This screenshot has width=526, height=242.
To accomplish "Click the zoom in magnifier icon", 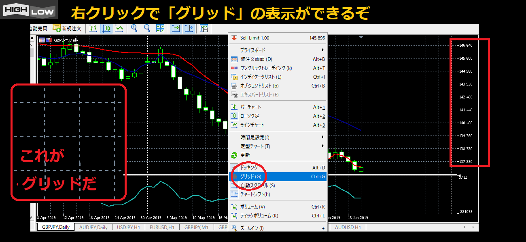I will pos(134,29).
